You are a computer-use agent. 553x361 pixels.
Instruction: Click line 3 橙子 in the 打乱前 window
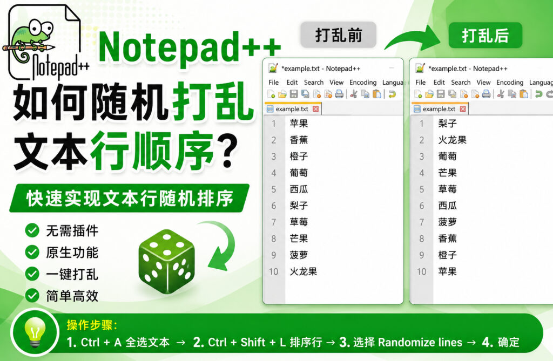(299, 156)
